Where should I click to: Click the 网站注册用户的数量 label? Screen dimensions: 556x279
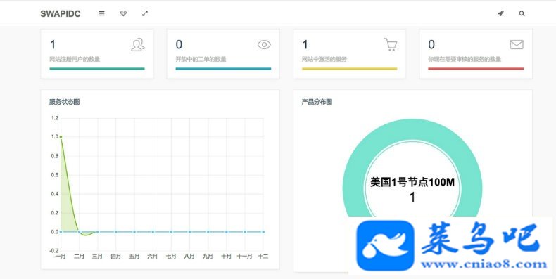coord(75,59)
